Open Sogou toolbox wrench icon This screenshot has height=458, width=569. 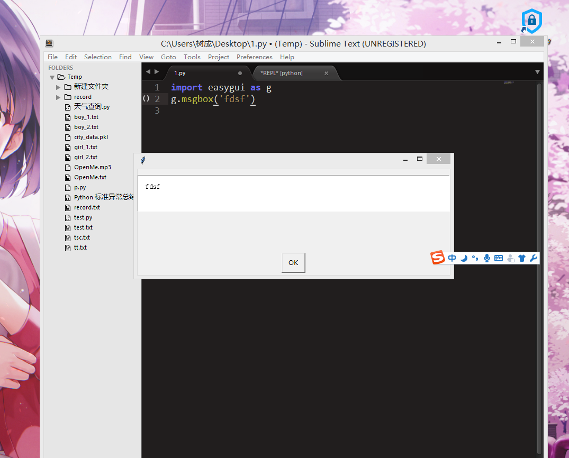point(534,258)
